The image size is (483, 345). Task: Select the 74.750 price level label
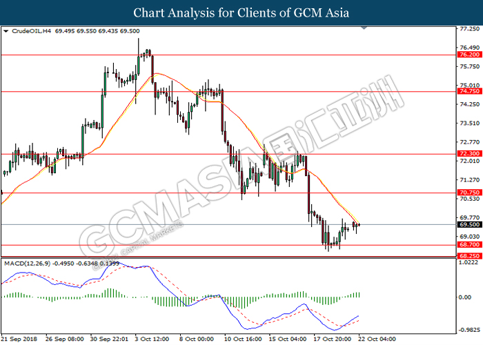coord(469,91)
